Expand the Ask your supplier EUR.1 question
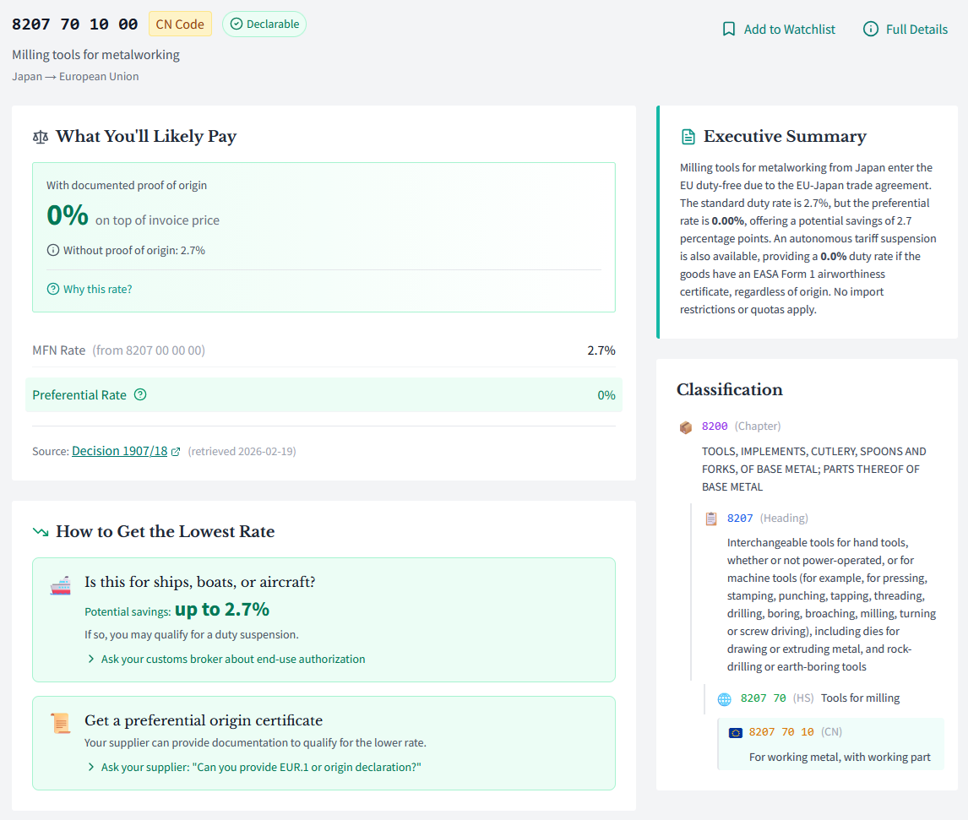The width and height of the screenshot is (968, 820). pyautogui.click(x=260, y=767)
